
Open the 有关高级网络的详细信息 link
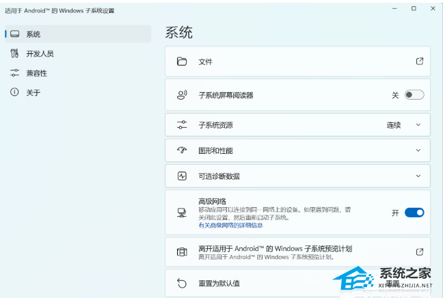[230, 225]
